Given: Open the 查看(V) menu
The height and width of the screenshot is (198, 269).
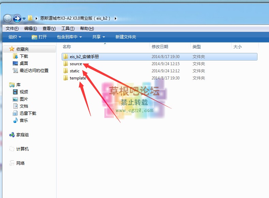Looking at the screenshot, I should (x=49, y=29).
